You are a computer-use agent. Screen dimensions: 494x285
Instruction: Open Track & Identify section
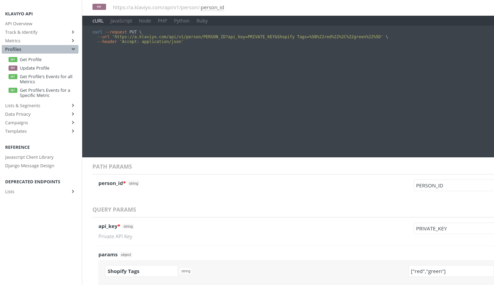[21, 32]
